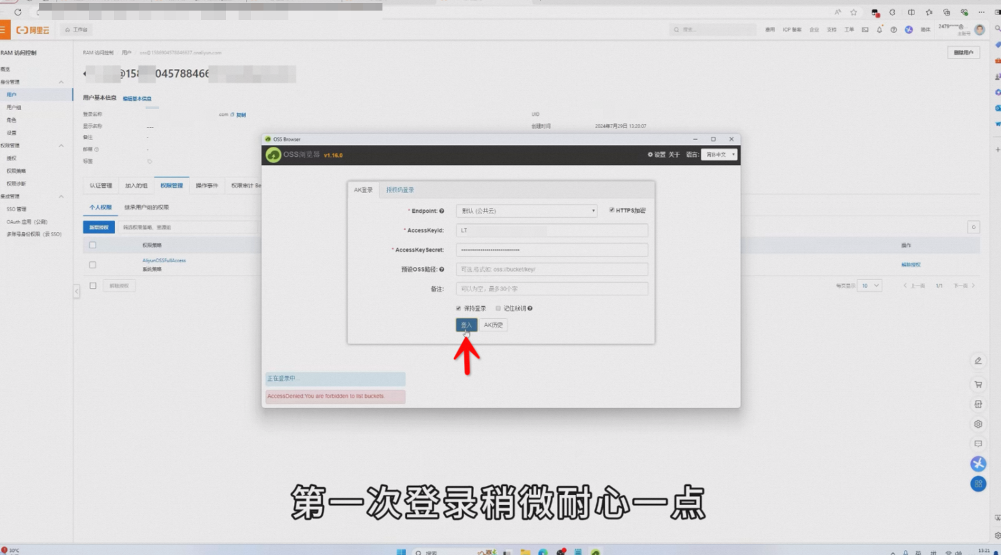Click the AccessKeySecret input field
The width and height of the screenshot is (1001, 555).
(552, 250)
